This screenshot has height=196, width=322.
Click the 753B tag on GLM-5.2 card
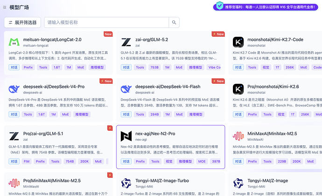click(x=154, y=68)
